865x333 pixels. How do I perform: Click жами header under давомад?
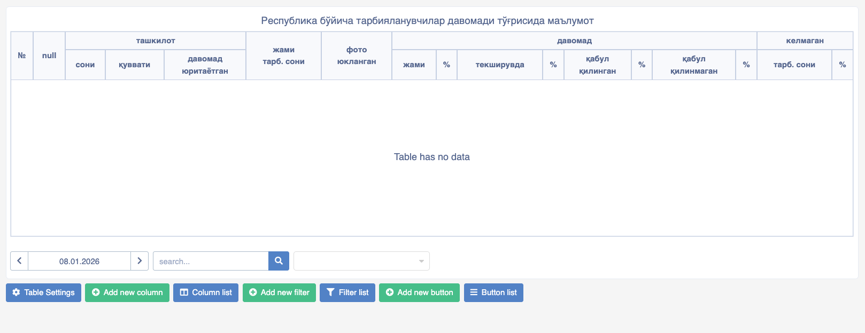tap(414, 65)
